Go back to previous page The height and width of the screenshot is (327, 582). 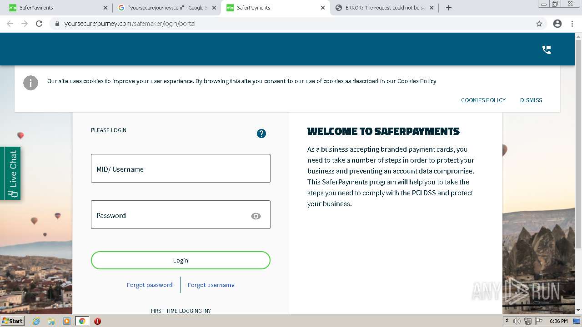10,24
